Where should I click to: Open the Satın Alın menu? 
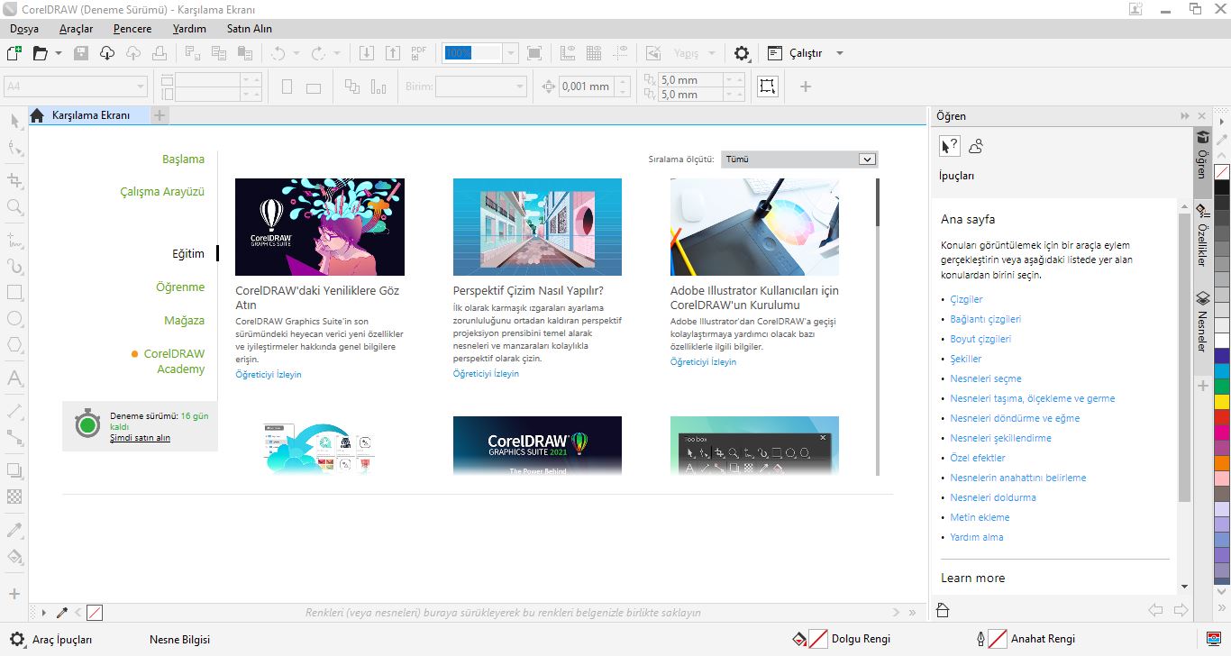coord(250,29)
